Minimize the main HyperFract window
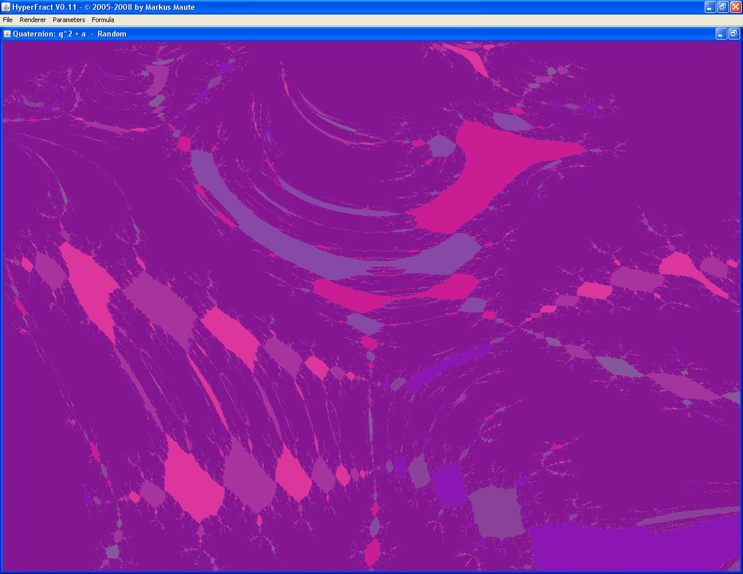Screen dimensions: 743x574 coord(710,7)
